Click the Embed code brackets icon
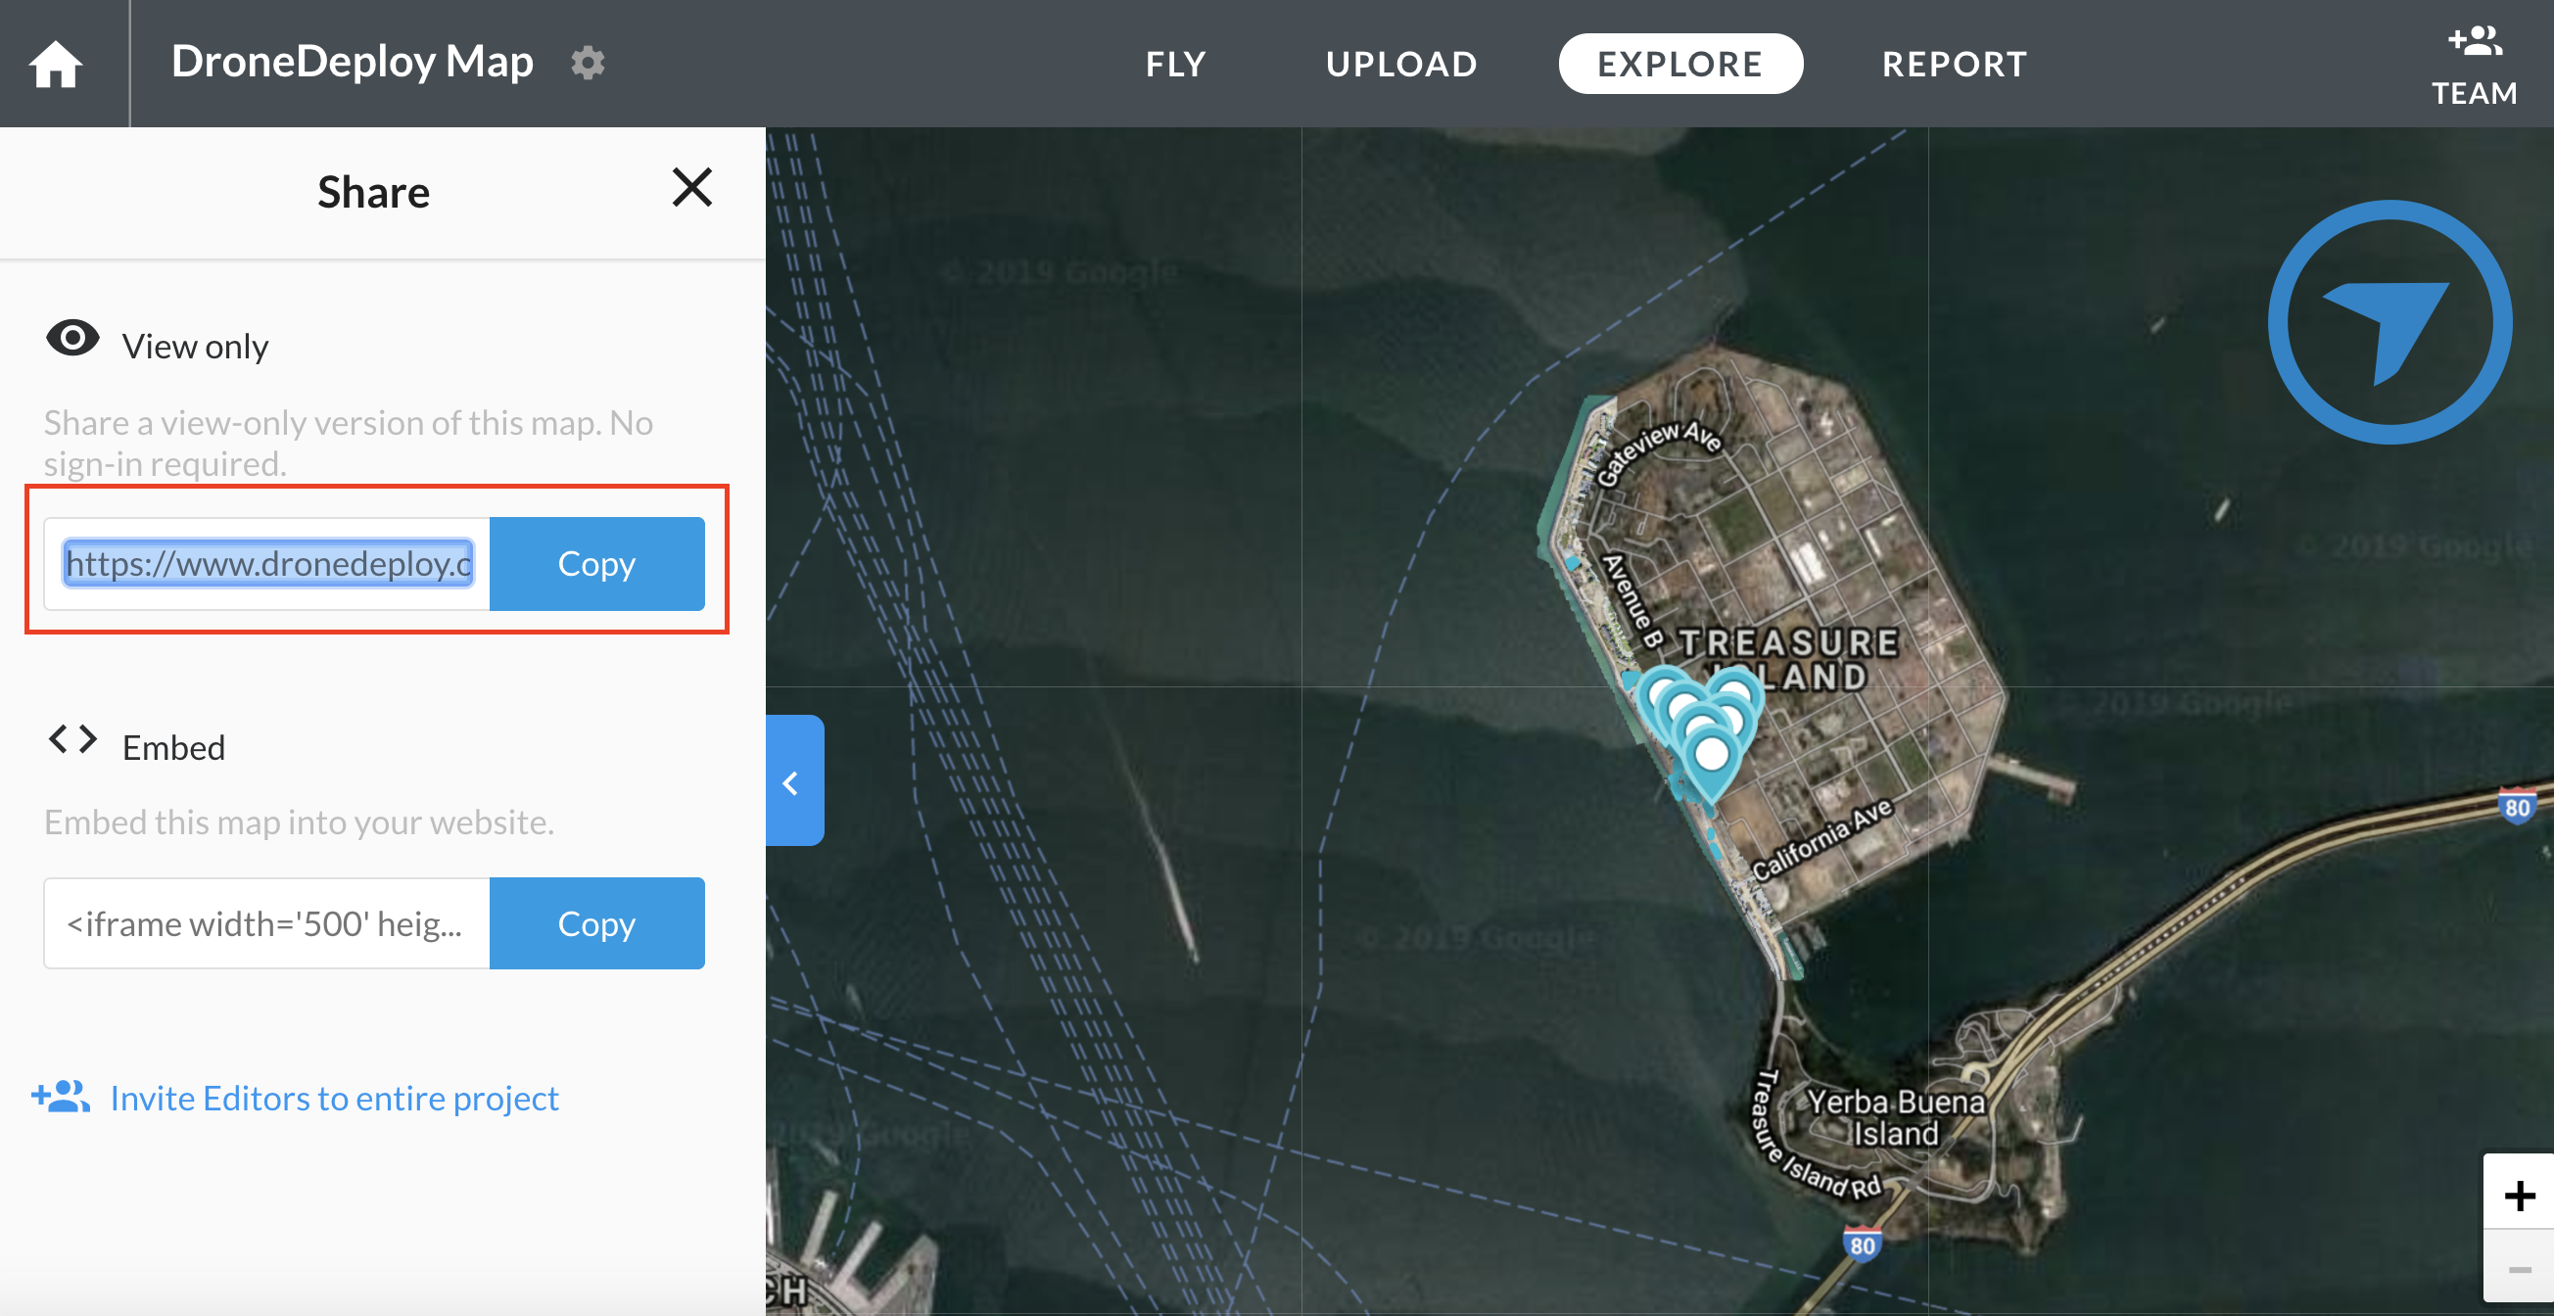This screenshot has width=2554, height=1316. pyautogui.click(x=72, y=739)
